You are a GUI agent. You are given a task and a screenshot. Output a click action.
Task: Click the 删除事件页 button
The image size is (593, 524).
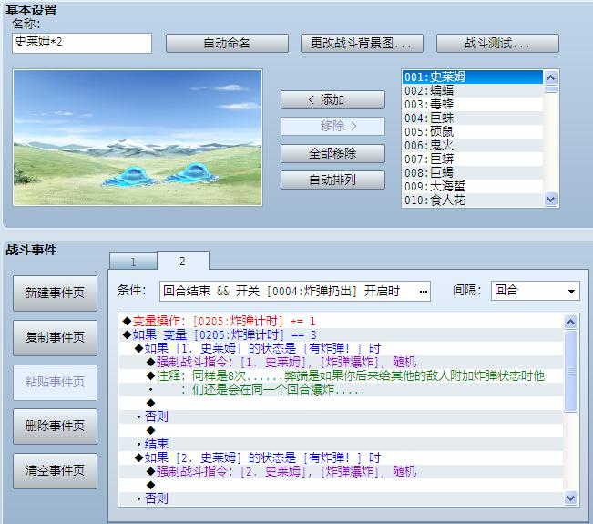(x=55, y=426)
